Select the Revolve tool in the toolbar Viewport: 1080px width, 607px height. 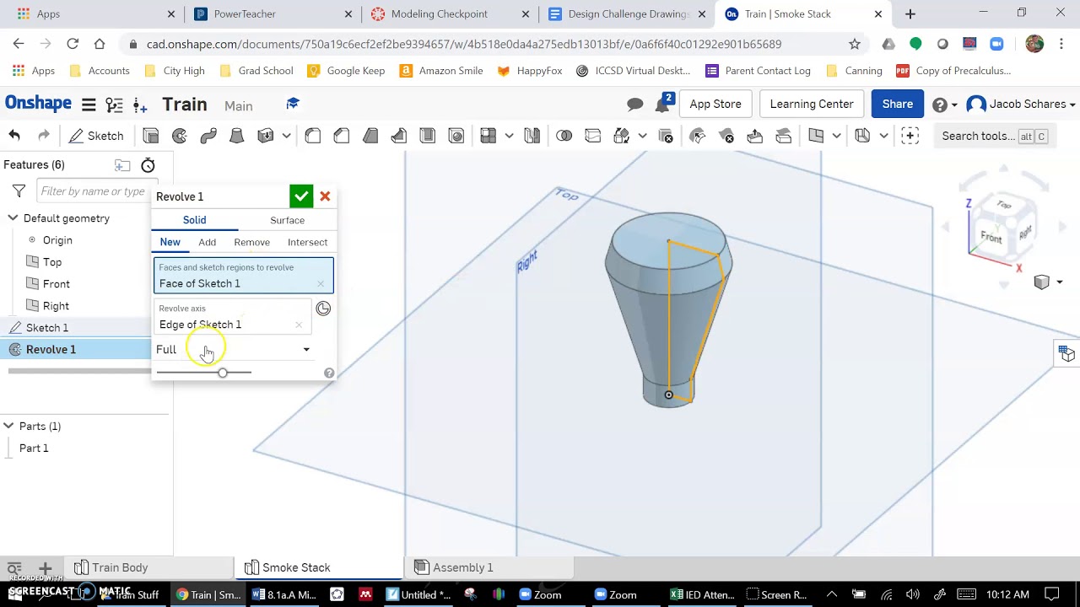[180, 136]
